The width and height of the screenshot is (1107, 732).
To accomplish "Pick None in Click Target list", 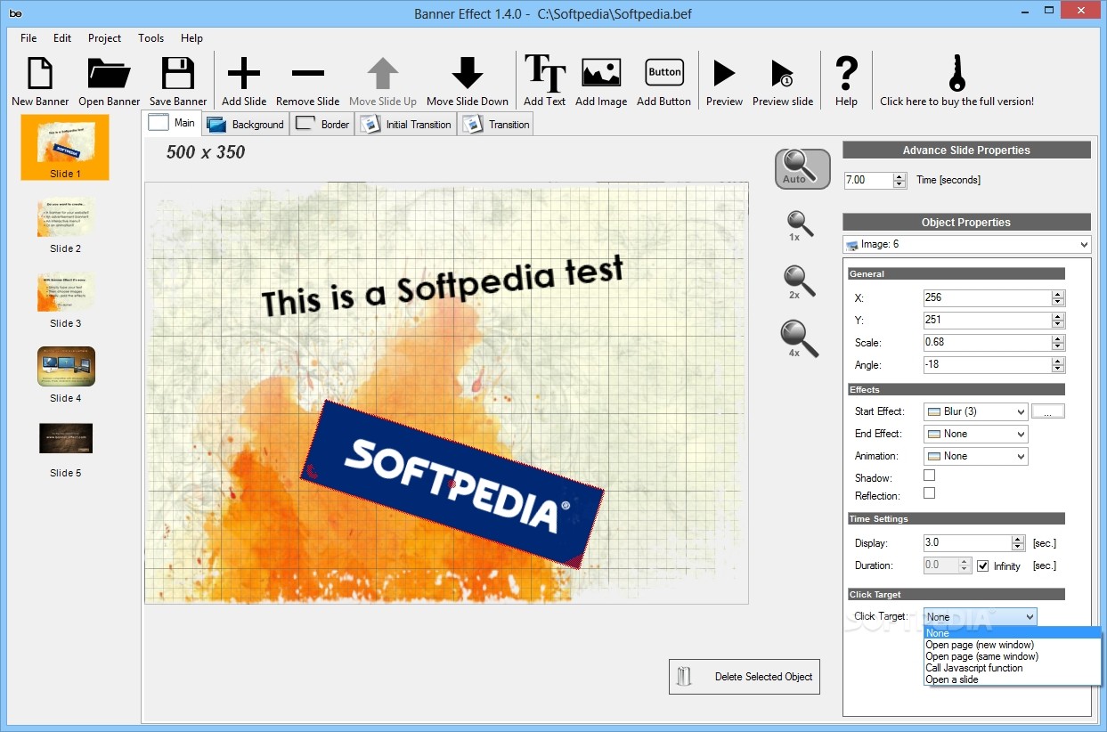I will pos(1013,633).
